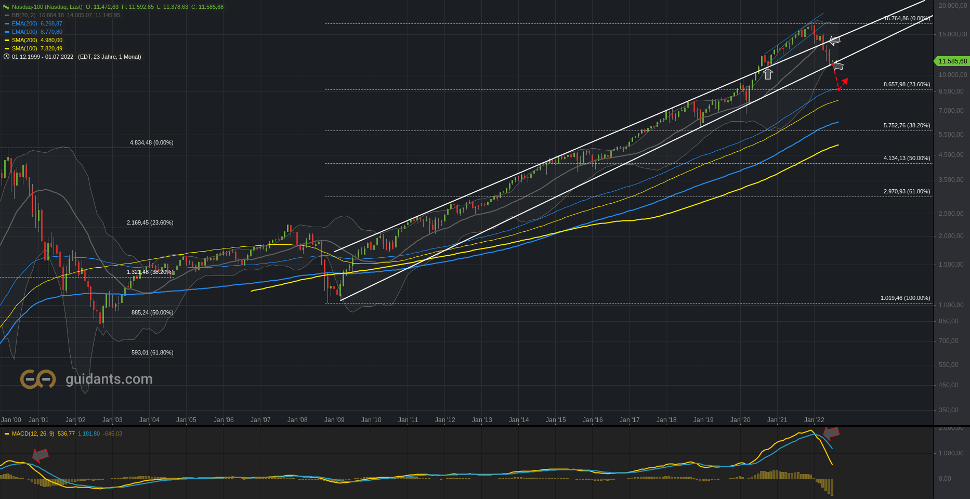Click Fibonacci label 2.169,45 (23.60%)
Screen dimensions: 970x499
[x=150, y=222]
